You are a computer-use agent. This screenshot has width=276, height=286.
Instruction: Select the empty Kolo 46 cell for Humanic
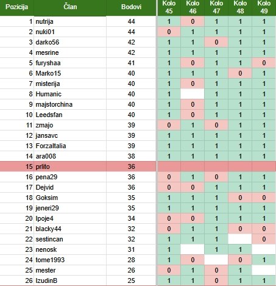(193, 94)
